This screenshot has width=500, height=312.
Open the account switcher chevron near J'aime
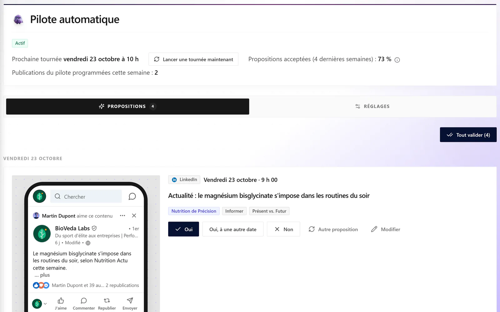tap(45, 304)
